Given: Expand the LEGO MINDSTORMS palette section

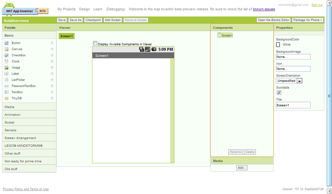Looking at the screenshot, I should click(x=29, y=146).
